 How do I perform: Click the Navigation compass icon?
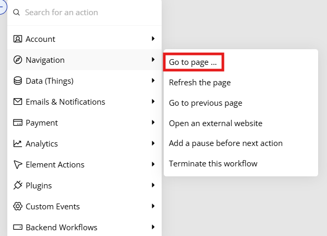[x=17, y=60]
